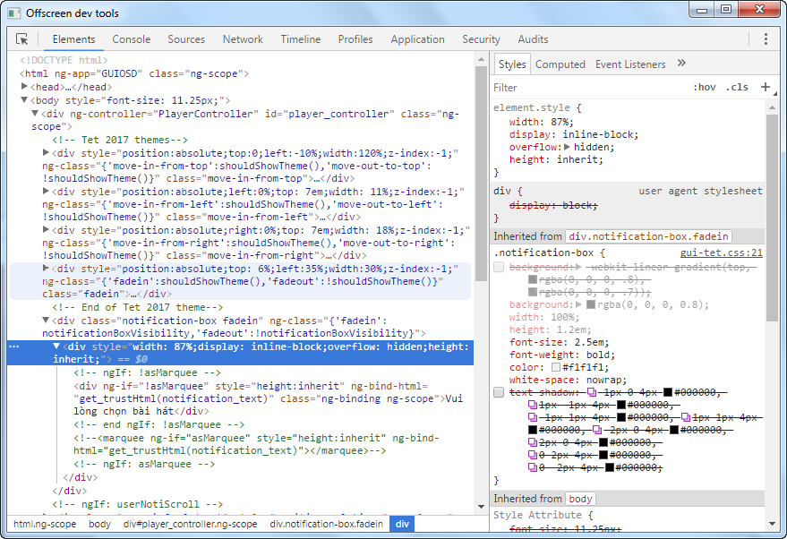Collapse the body element node

(24, 100)
